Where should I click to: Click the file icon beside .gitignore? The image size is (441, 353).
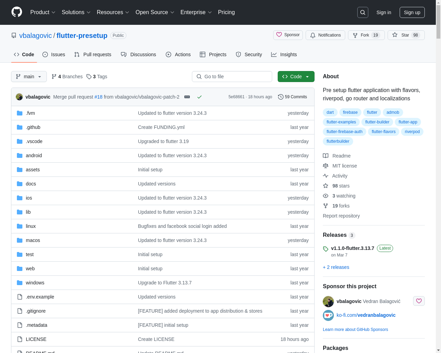20,311
